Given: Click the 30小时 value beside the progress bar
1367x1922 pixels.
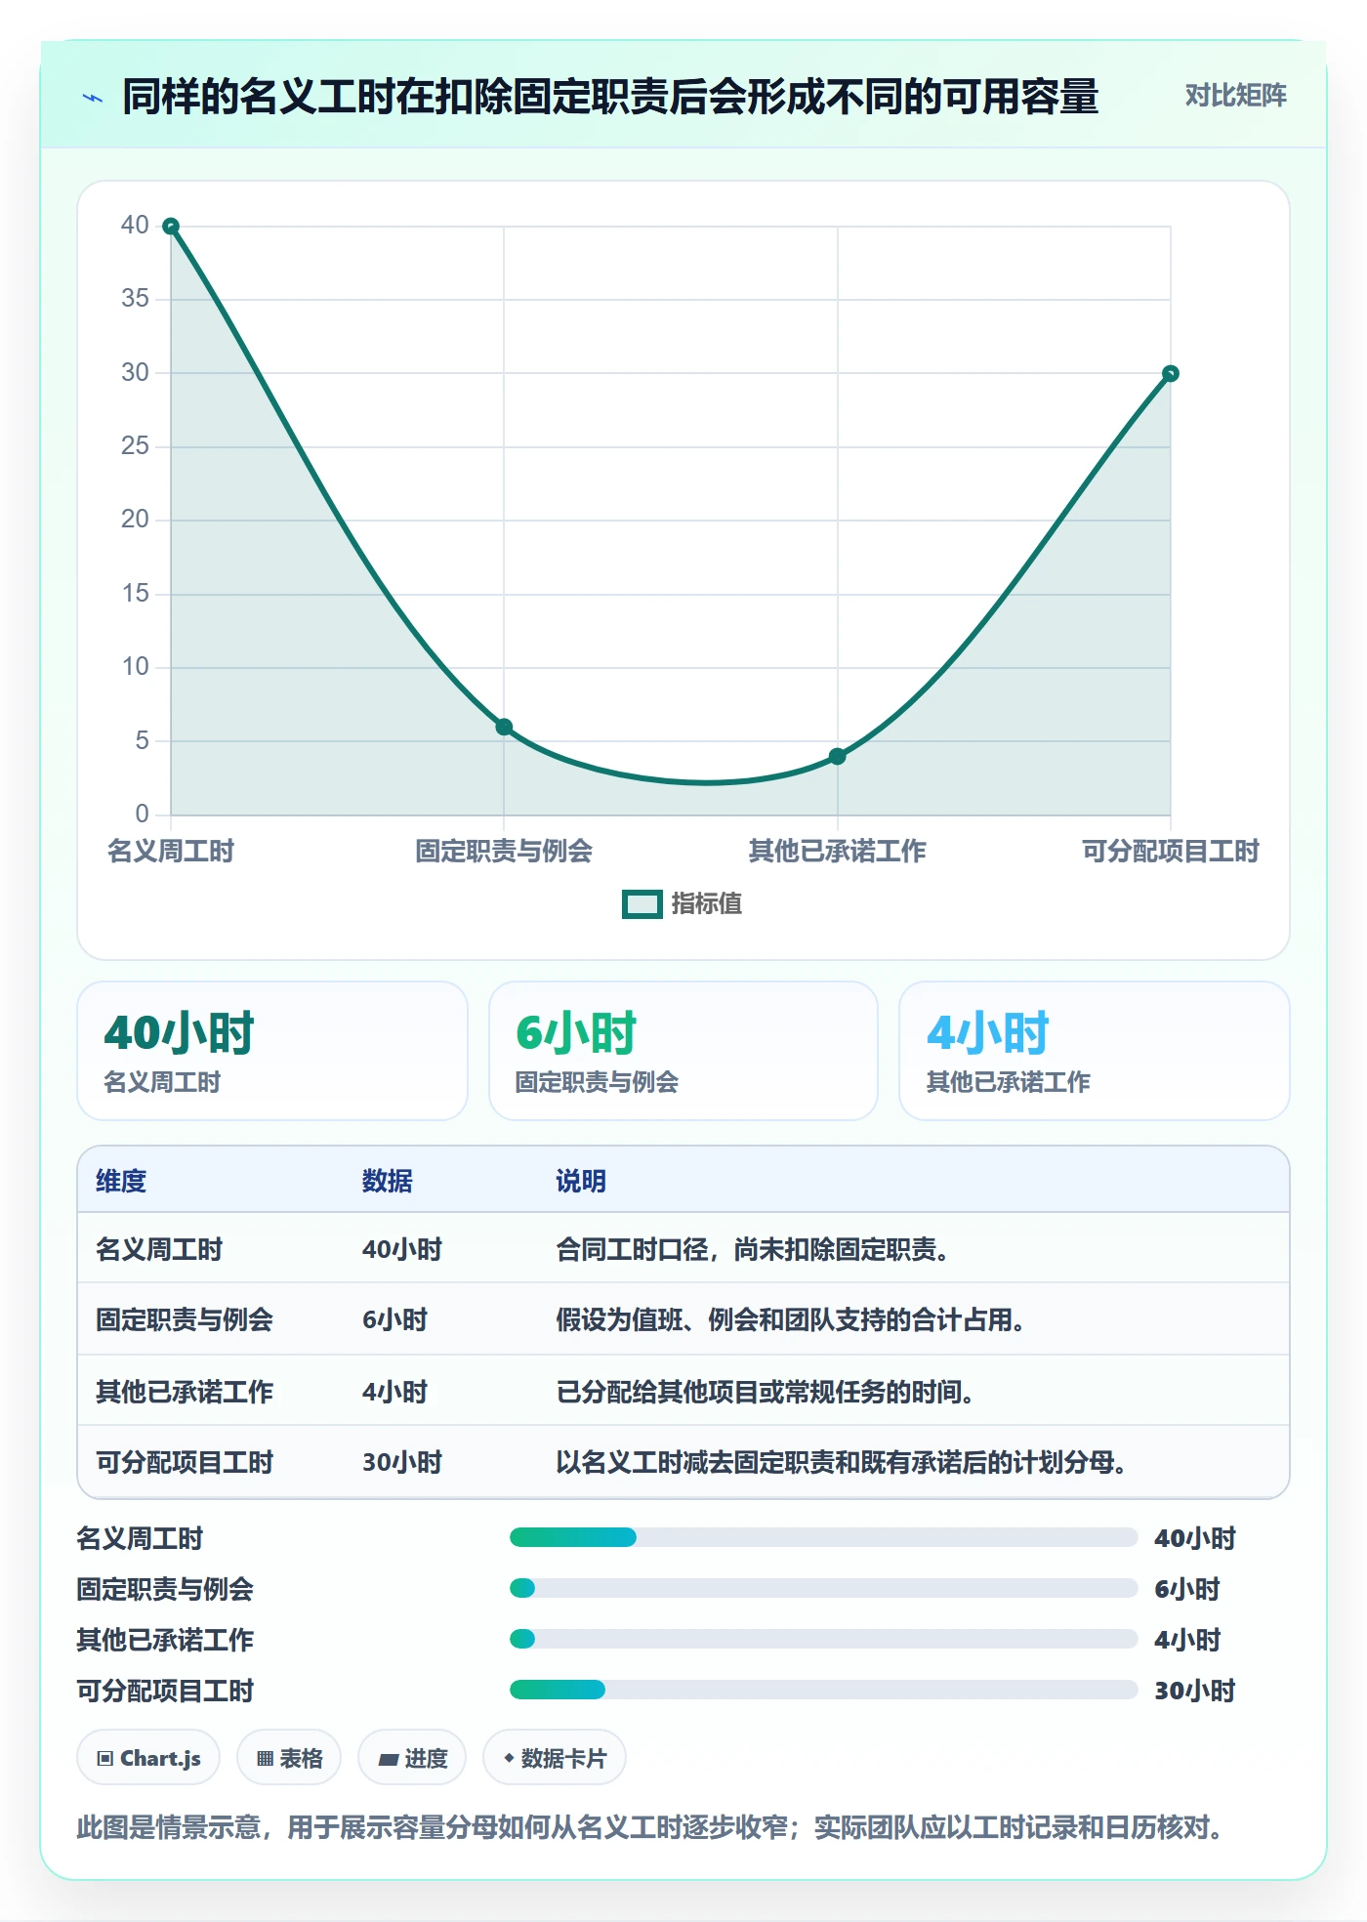Looking at the screenshot, I should (x=1195, y=1692).
